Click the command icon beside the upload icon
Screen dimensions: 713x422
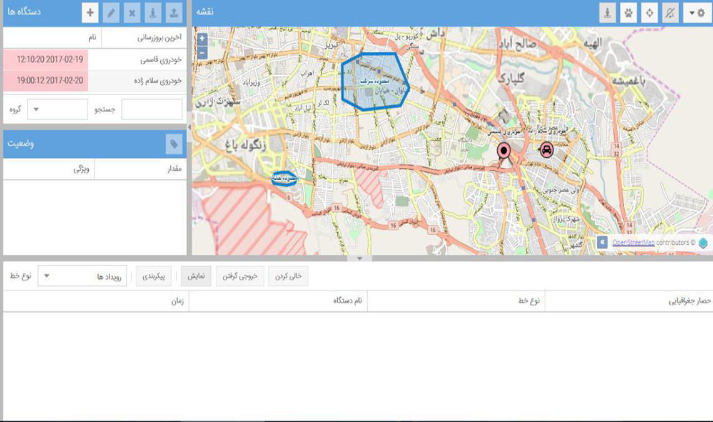tap(153, 13)
